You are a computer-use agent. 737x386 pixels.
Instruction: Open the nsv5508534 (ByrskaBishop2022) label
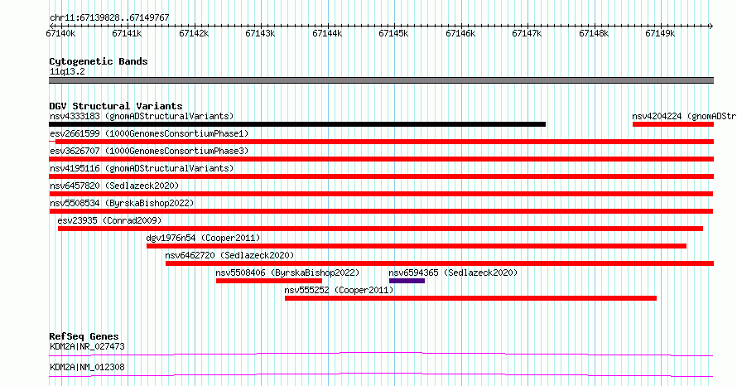[122, 203]
